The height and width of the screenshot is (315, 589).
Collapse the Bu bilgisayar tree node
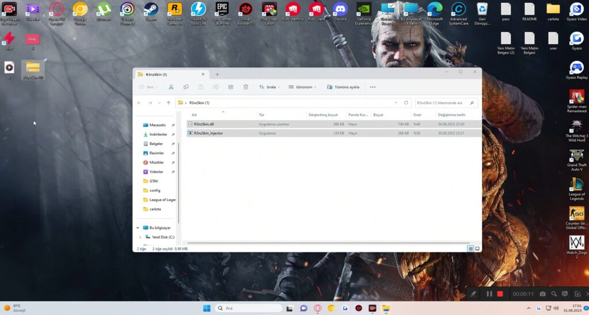(x=137, y=228)
